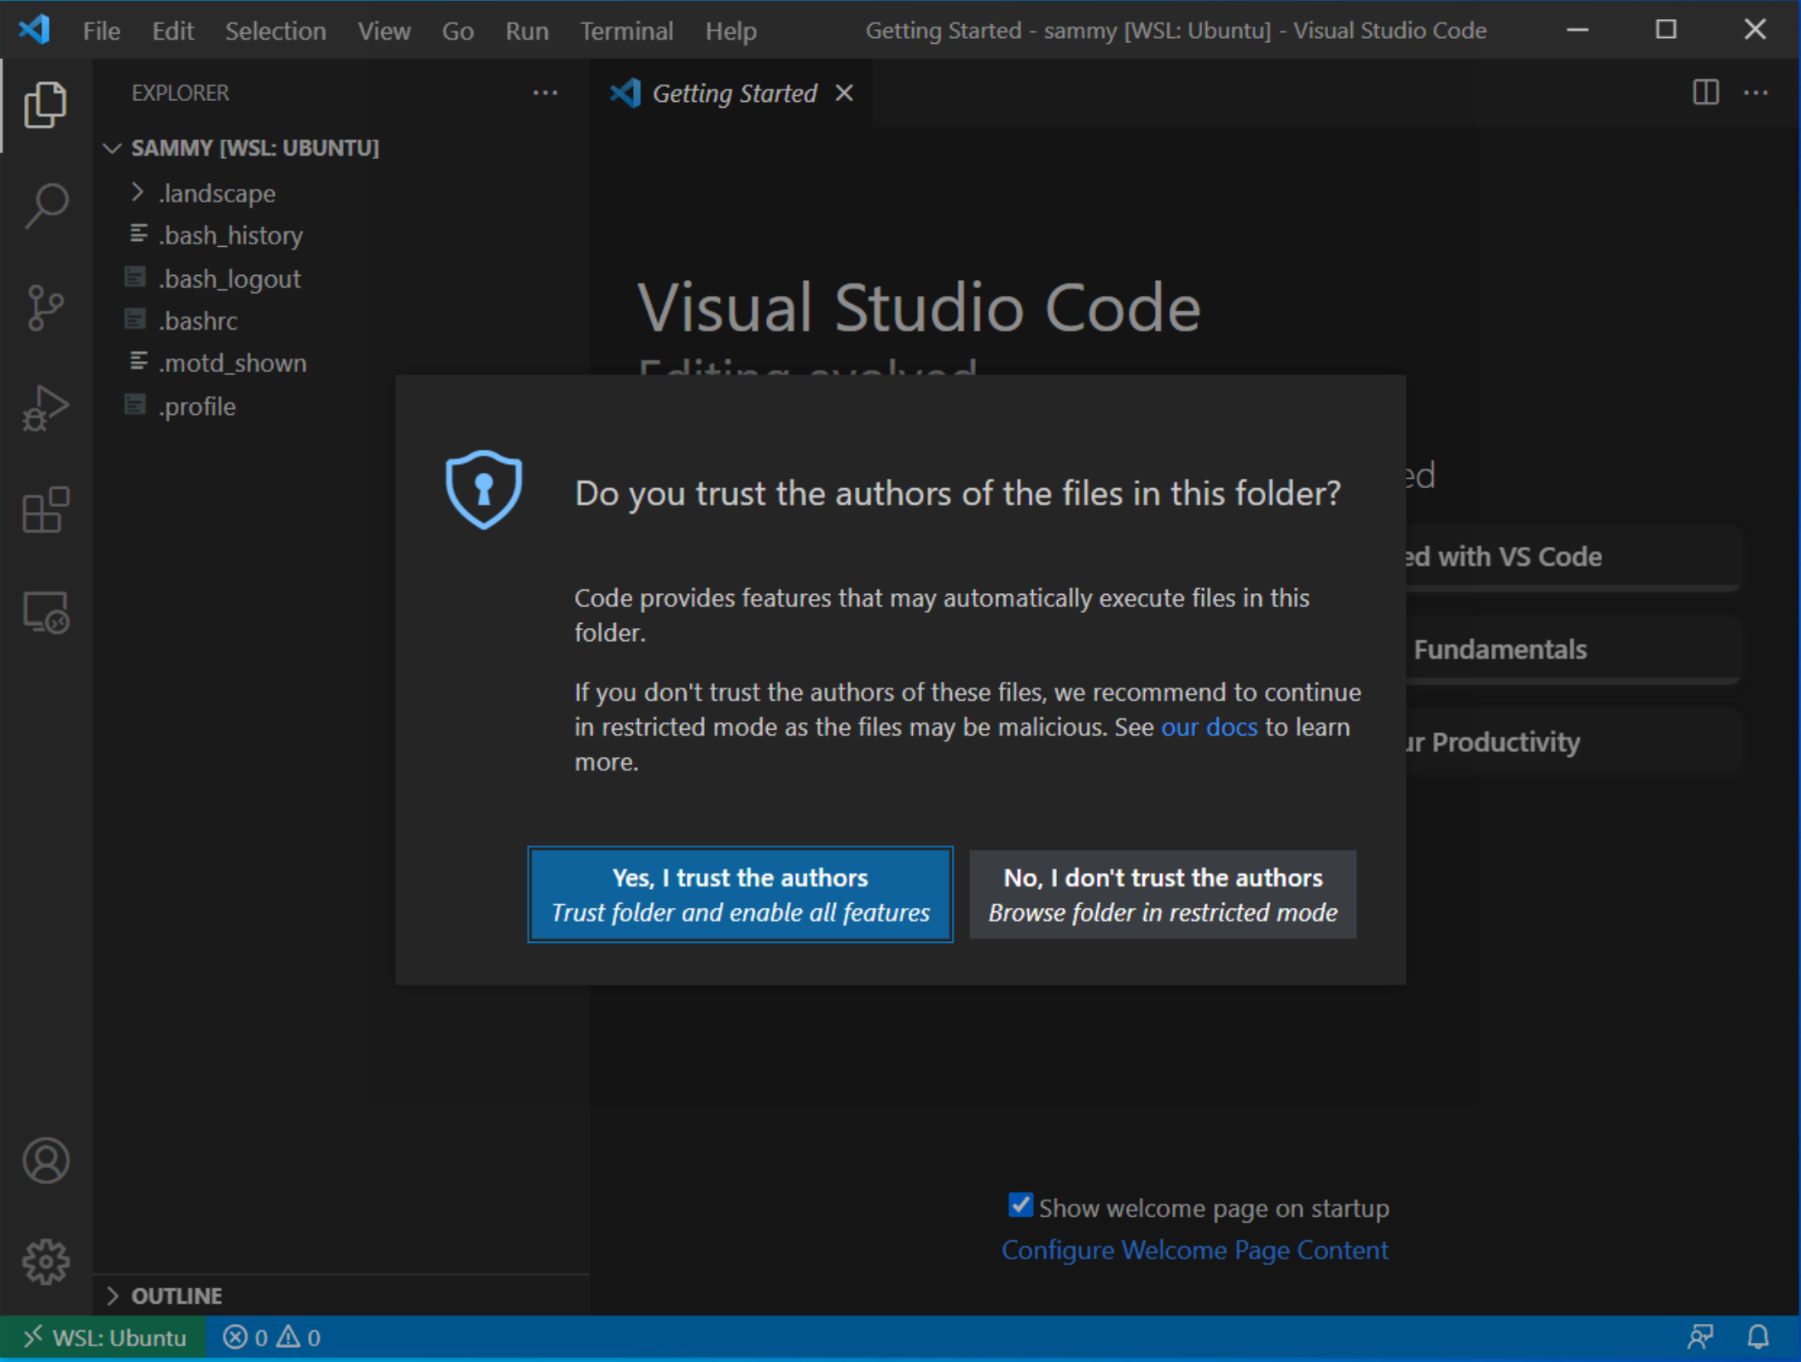This screenshot has height=1362, width=1801.
Task: Open the Search view in activity bar
Action: (x=46, y=205)
